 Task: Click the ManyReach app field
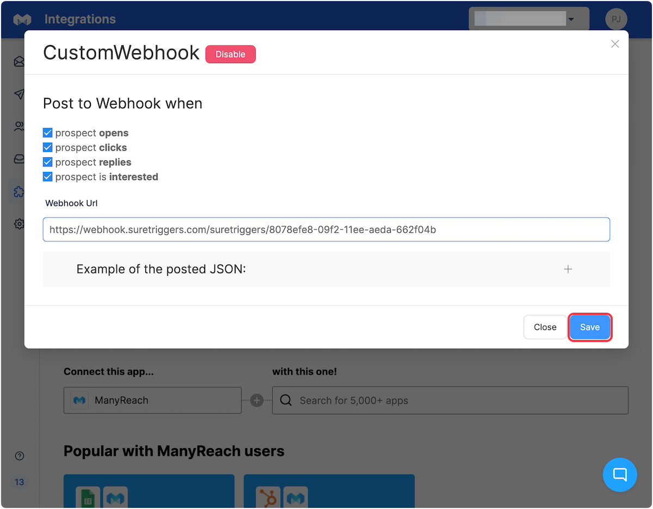[152, 400]
